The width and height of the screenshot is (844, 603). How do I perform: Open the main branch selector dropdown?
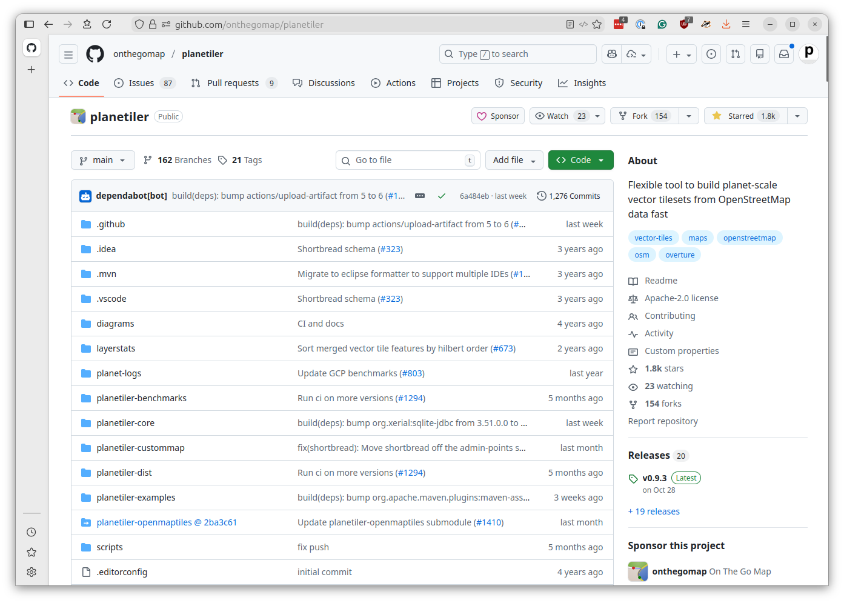(x=102, y=159)
